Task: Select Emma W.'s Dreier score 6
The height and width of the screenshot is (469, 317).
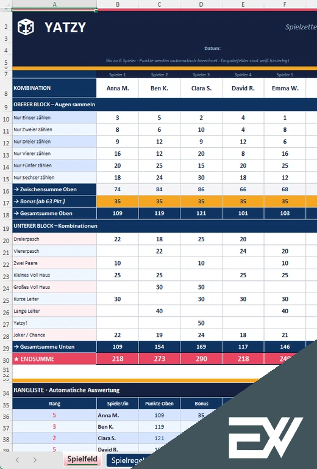Action: point(285,142)
